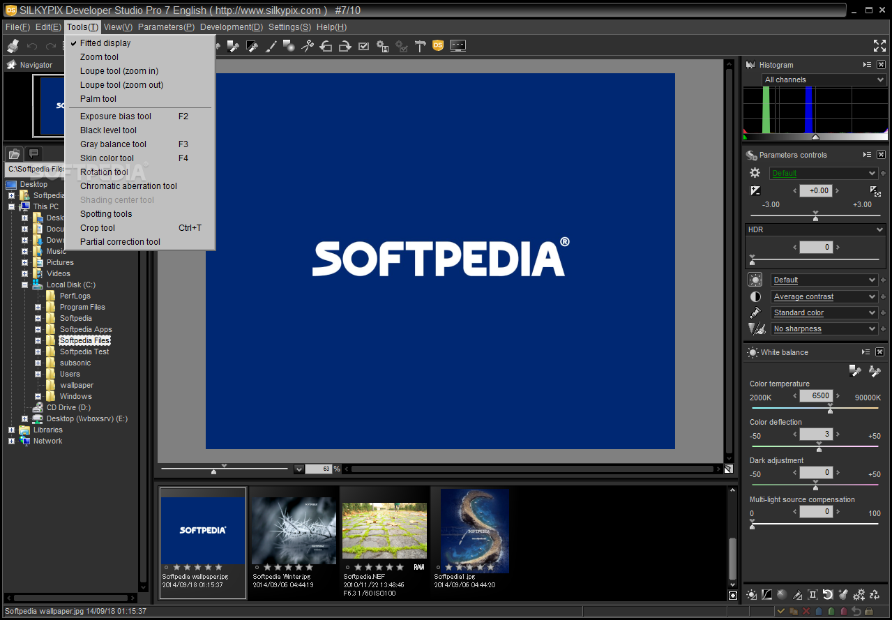Select the brush tool in the top toolbar
This screenshot has width=892, height=620.
[x=271, y=46]
